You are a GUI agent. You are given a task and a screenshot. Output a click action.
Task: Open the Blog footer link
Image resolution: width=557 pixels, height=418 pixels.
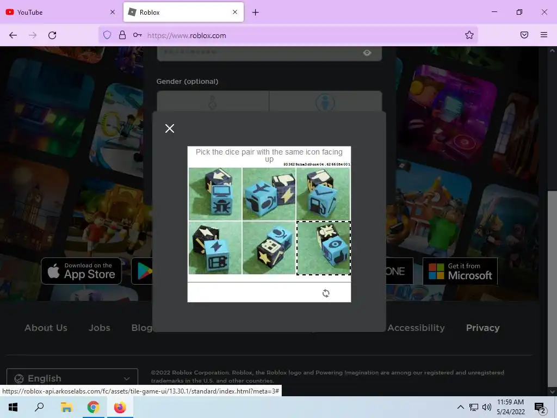142,328
